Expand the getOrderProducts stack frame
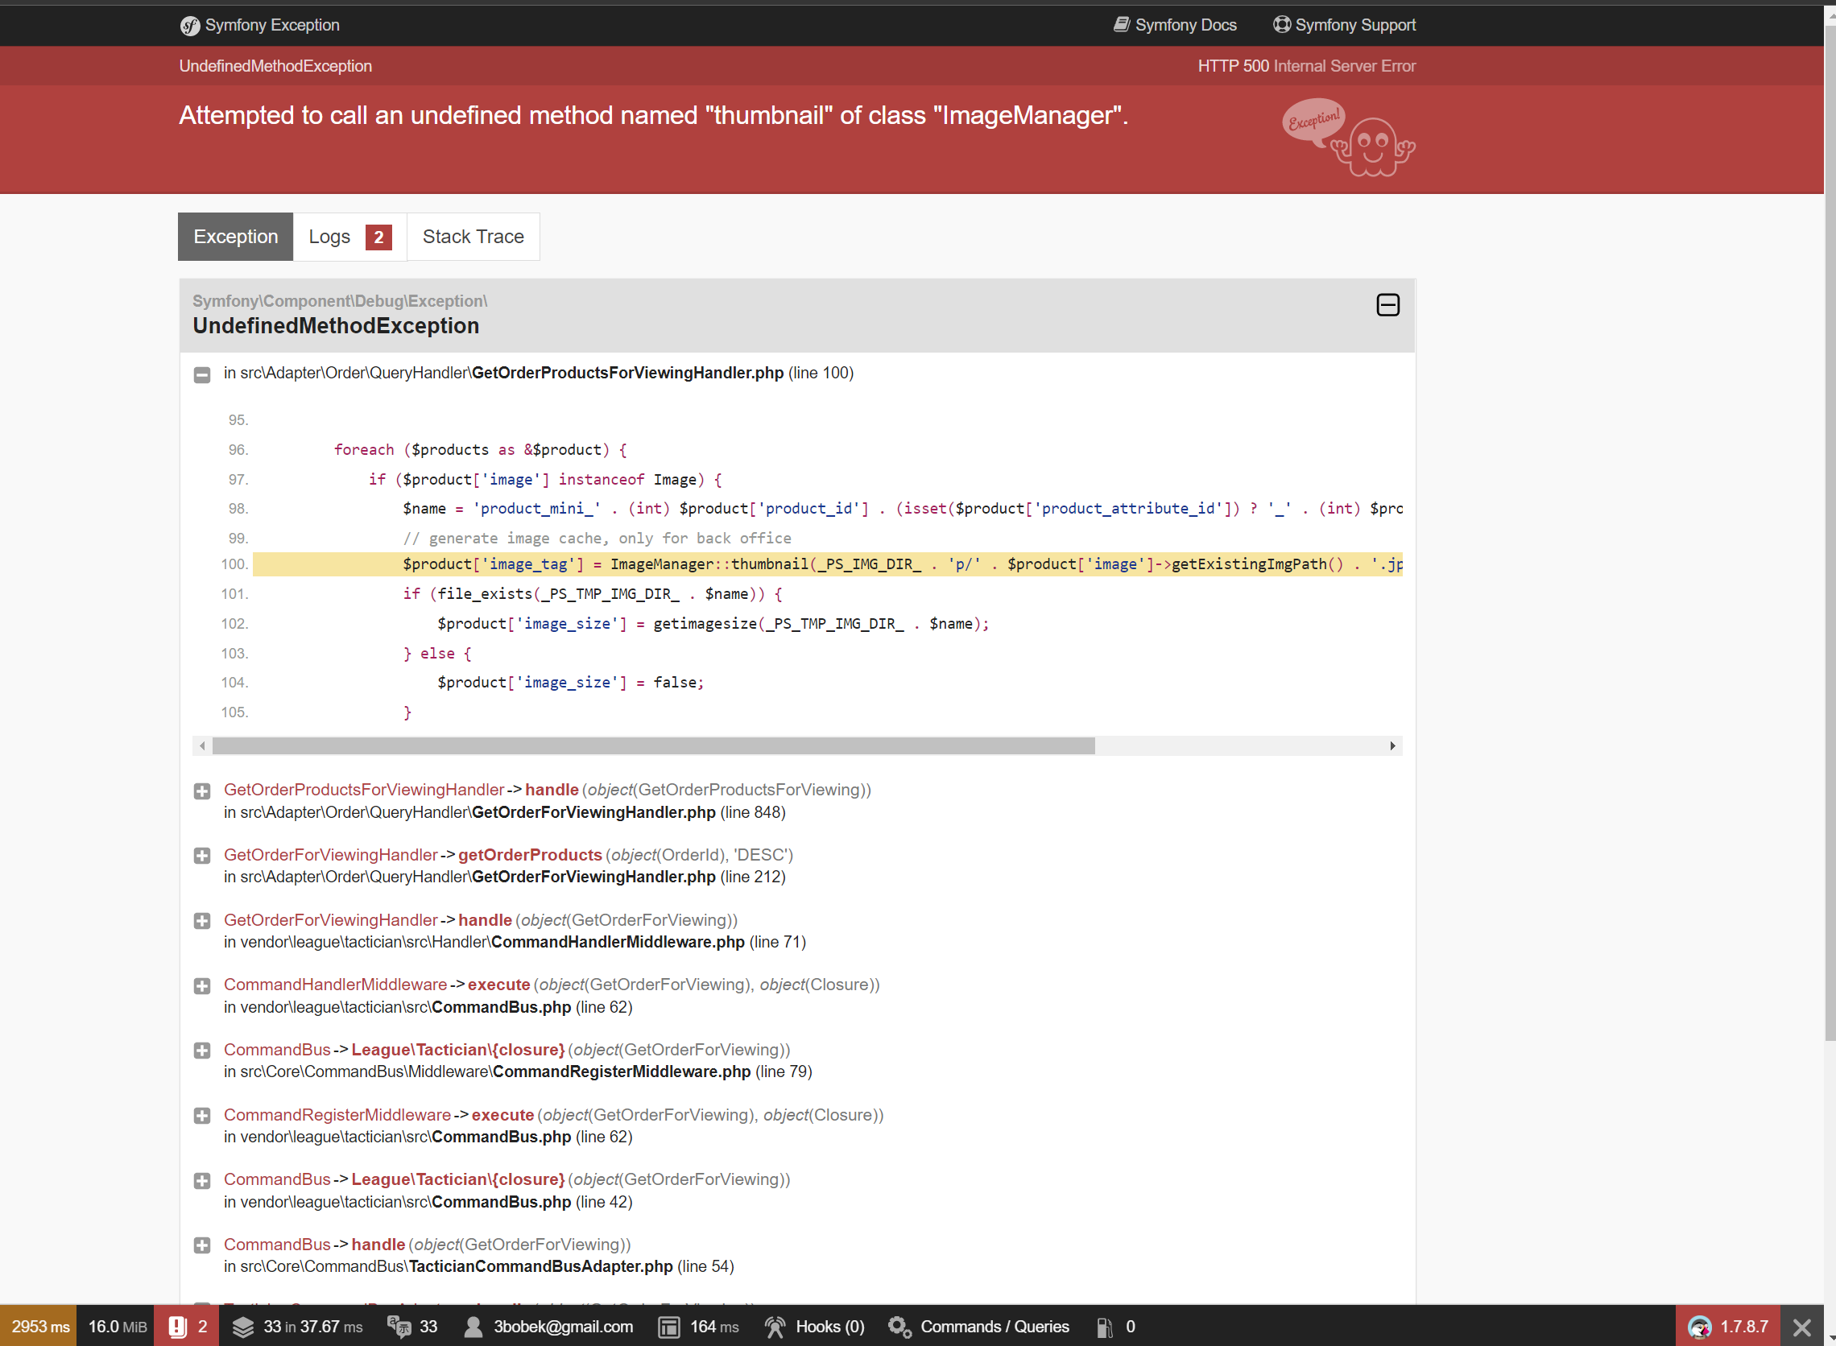Viewport: 1836px width, 1346px height. 201,856
